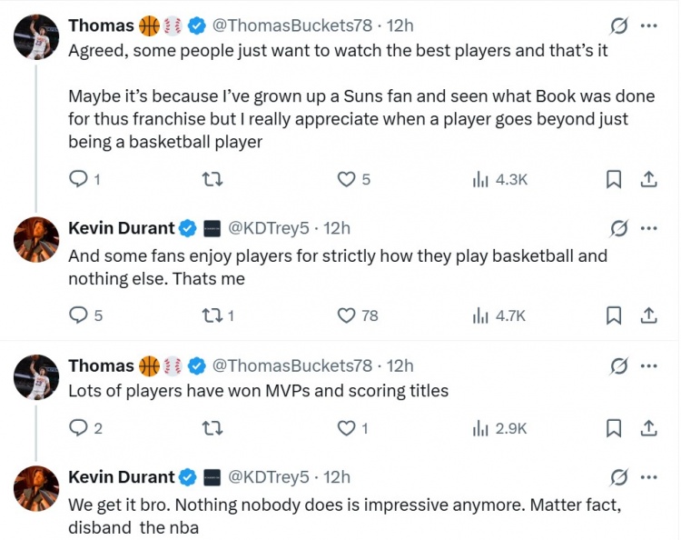The width and height of the screenshot is (681, 540).
Task: View 2.9K views analytics on MVPs tweet
Action: click(x=500, y=427)
